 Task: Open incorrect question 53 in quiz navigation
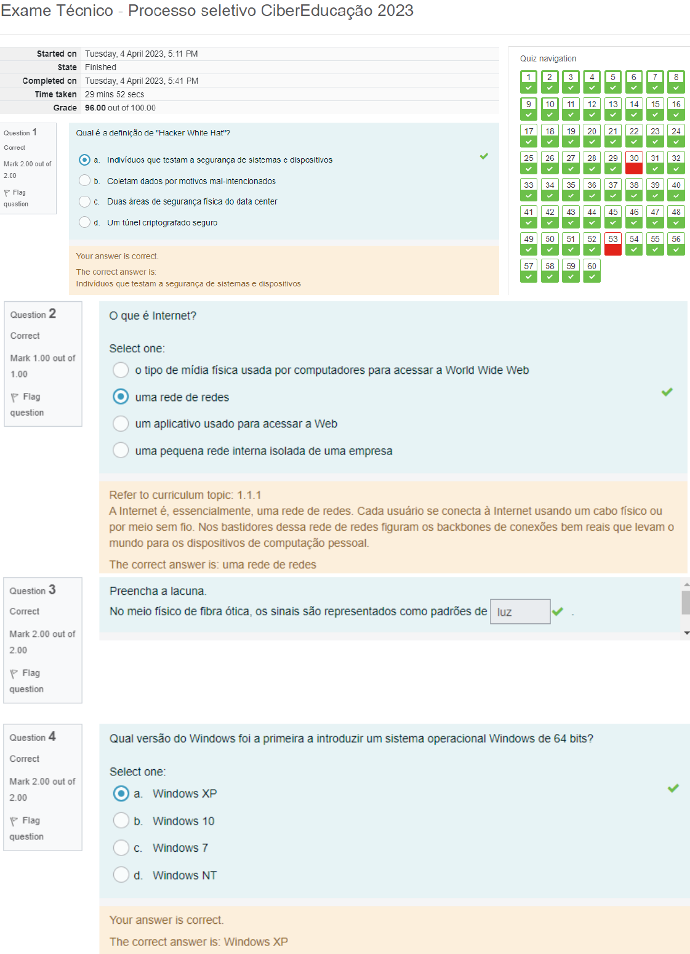(x=612, y=244)
